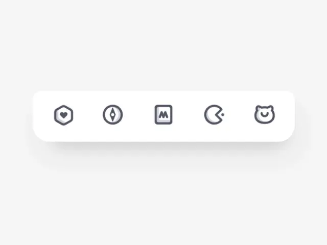The image size is (327, 245).
Task: Open the smiling bear profile icon
Action: tap(265, 114)
